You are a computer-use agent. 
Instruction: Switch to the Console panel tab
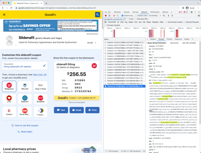[x=126, y=12]
